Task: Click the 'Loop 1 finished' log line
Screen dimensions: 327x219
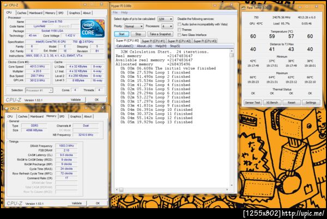Action: coord(155,73)
